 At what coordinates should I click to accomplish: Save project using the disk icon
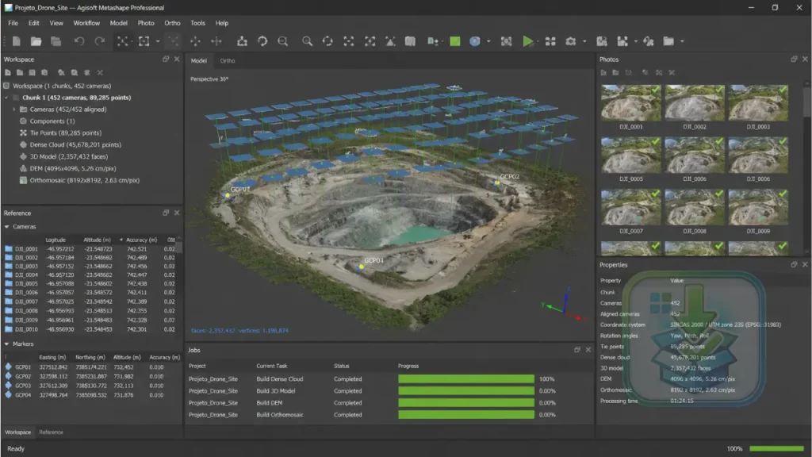click(56, 41)
